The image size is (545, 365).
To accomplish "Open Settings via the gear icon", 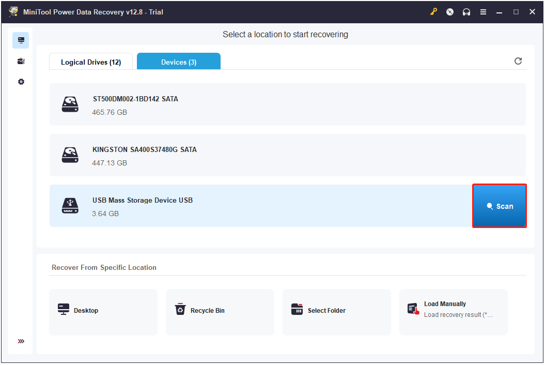I will [21, 81].
